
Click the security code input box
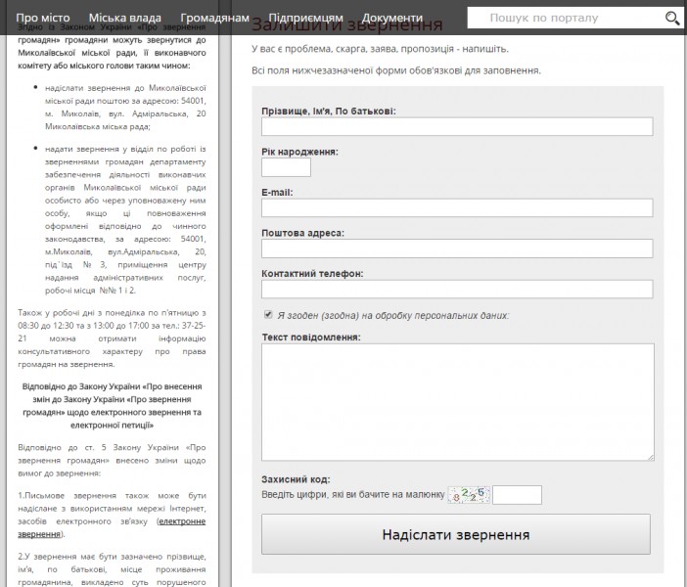coord(517,495)
